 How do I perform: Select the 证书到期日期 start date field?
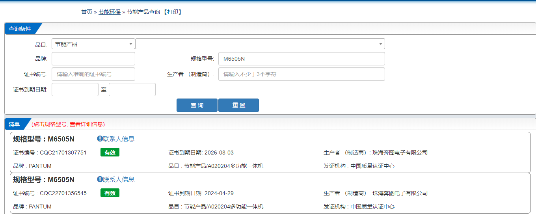coord(75,89)
